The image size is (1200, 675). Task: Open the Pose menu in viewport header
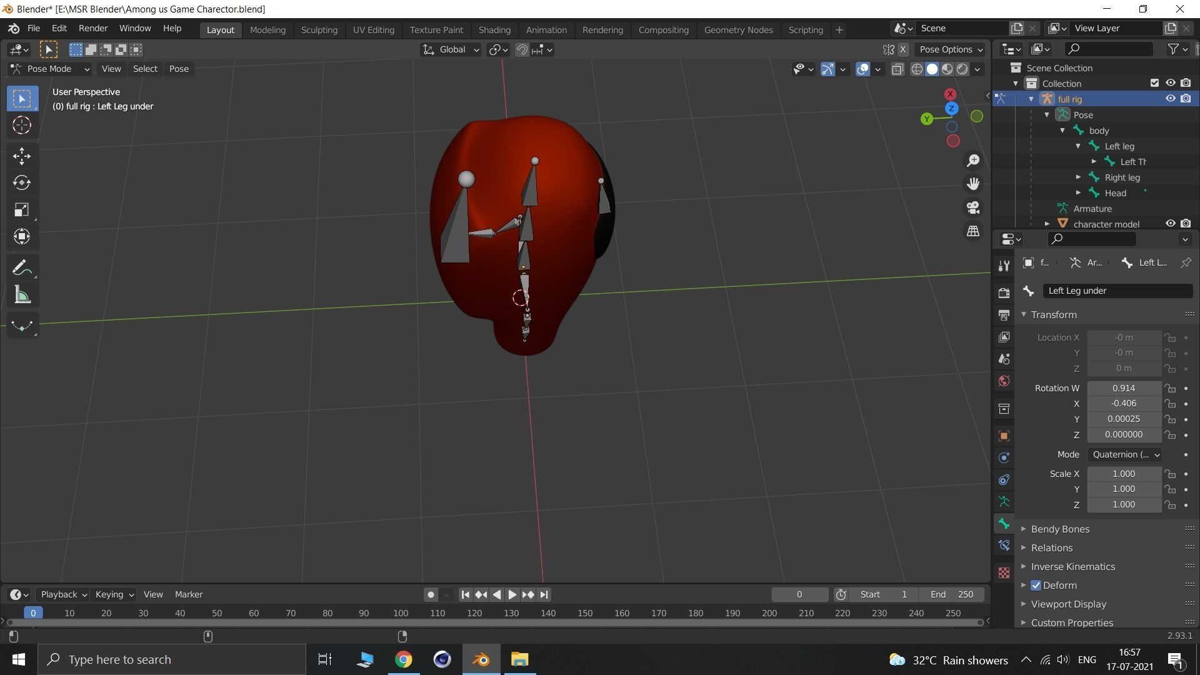pos(179,69)
